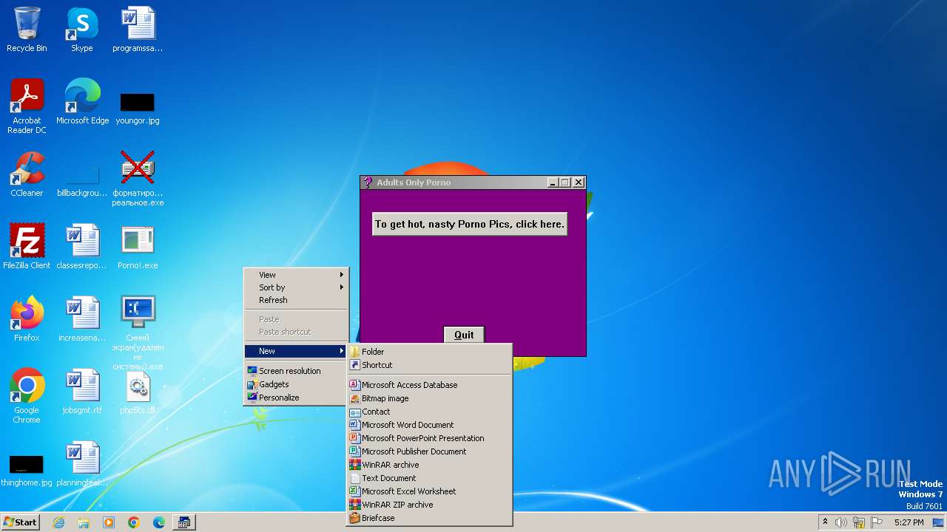Select the planningfeel Word document

[x=82, y=464]
